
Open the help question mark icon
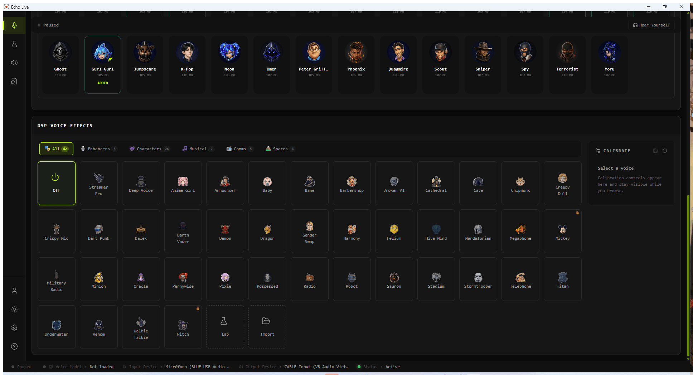14,346
